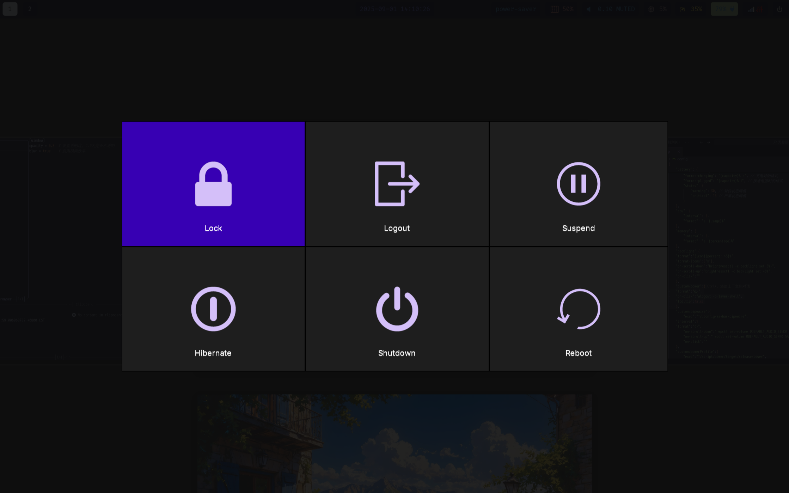Click the power icon in top bar
Viewport: 789px width, 493px height.
click(779, 9)
